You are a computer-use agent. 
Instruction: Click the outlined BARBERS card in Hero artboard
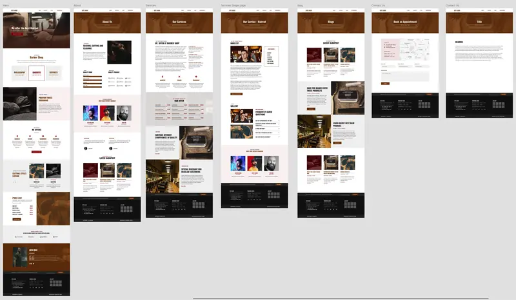[x=37, y=73]
